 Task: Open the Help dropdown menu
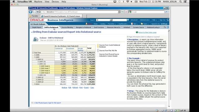coord(155,20)
